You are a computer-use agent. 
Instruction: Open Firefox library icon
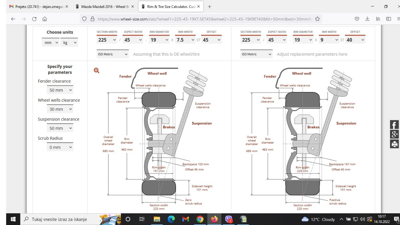click(x=378, y=19)
